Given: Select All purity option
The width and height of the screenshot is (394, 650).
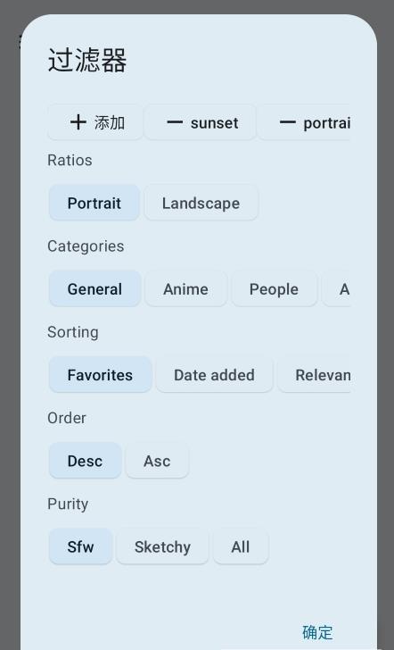Looking at the screenshot, I should 241,546.
